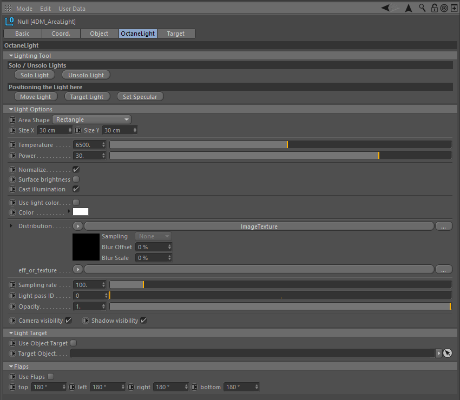Toggle the lock element padlock icon

click(x=434, y=8)
